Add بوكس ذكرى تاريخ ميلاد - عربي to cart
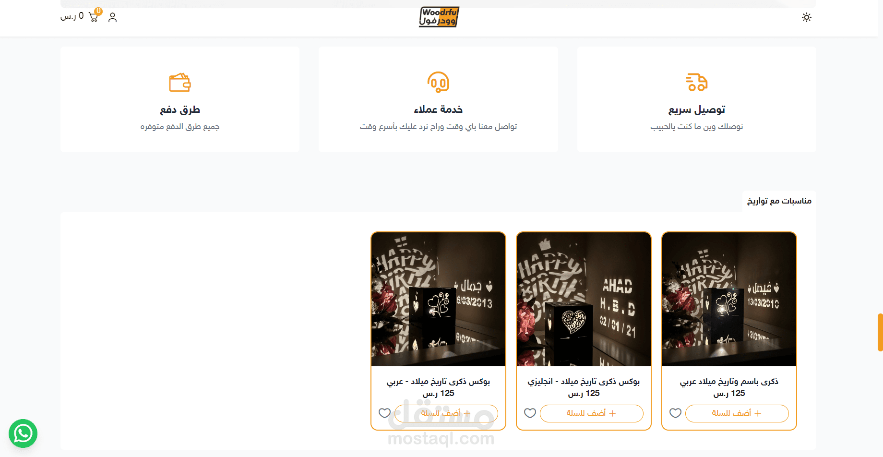The height and width of the screenshot is (457, 883). pos(446,413)
